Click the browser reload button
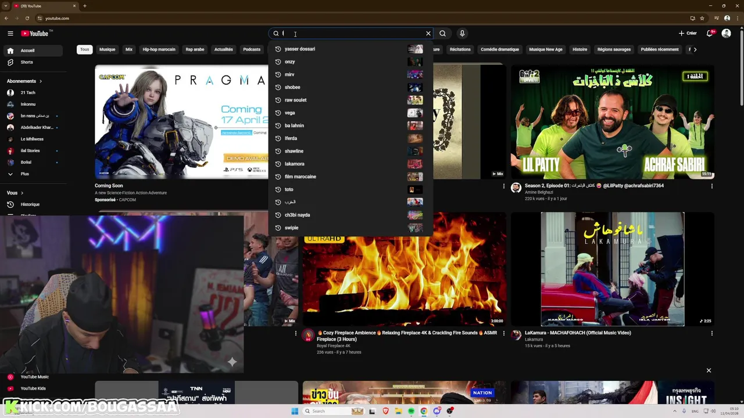This screenshot has width=744, height=418. pyautogui.click(x=28, y=18)
